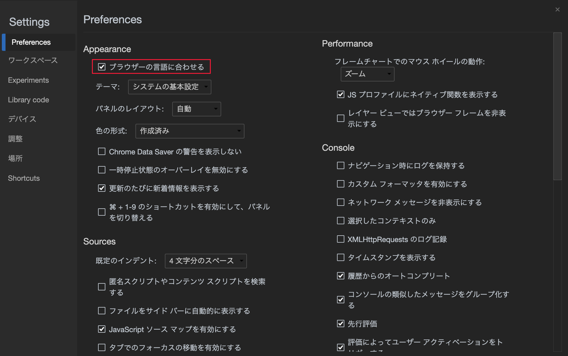Open the フレームチャートでのマウスホイールの動作 dropdown
Viewport: 568px width, 356px height.
367,74
